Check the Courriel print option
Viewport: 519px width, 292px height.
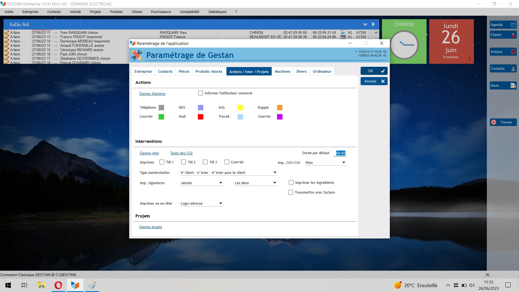point(227,162)
